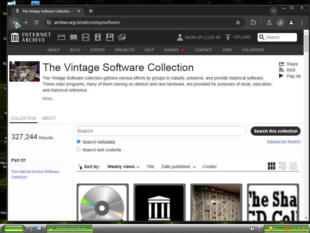Expand the description with More...
The width and height of the screenshot is (310, 233).
49,99
